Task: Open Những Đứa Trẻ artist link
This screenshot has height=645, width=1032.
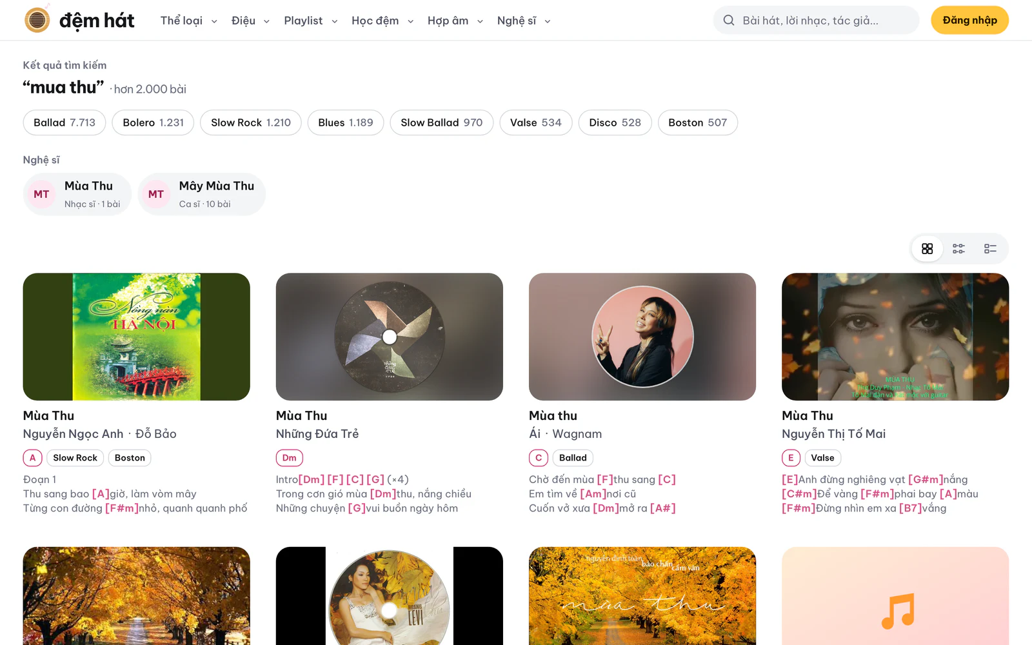Action: click(x=317, y=434)
